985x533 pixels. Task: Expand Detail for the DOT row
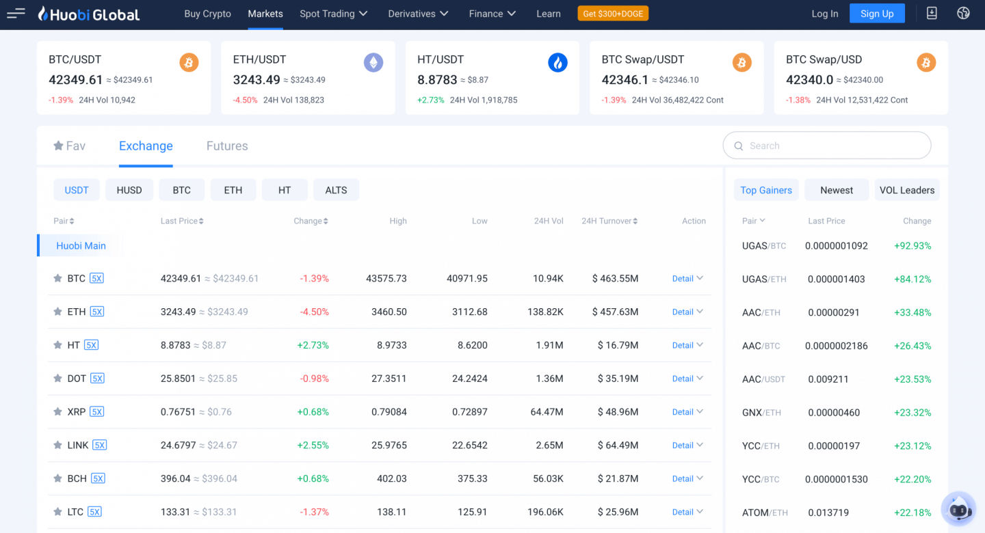(687, 379)
